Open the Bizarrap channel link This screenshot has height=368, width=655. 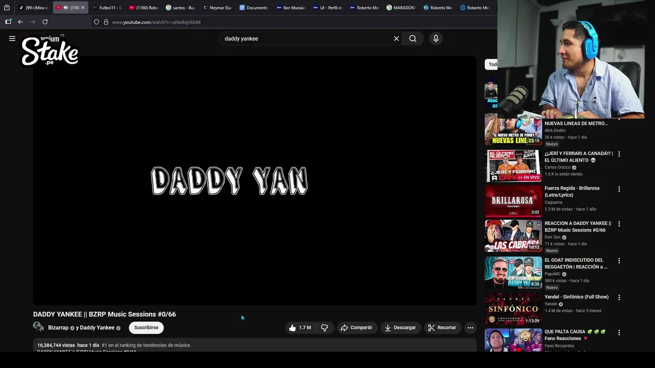(58, 328)
